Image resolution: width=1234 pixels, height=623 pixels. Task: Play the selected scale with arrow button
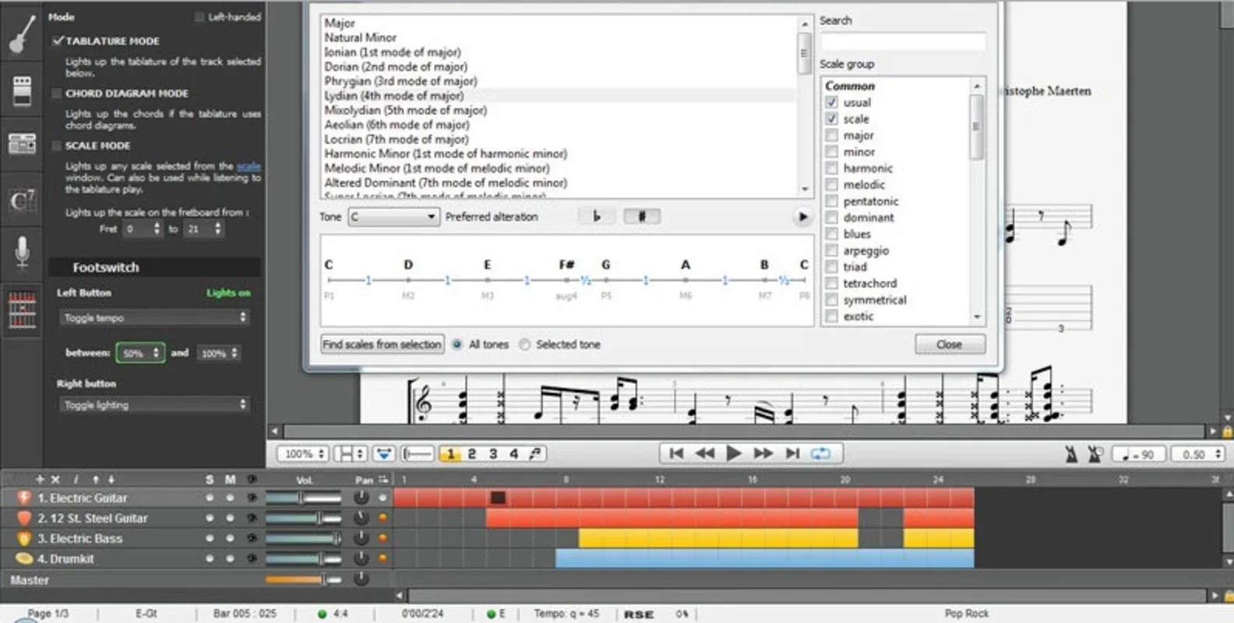[802, 216]
